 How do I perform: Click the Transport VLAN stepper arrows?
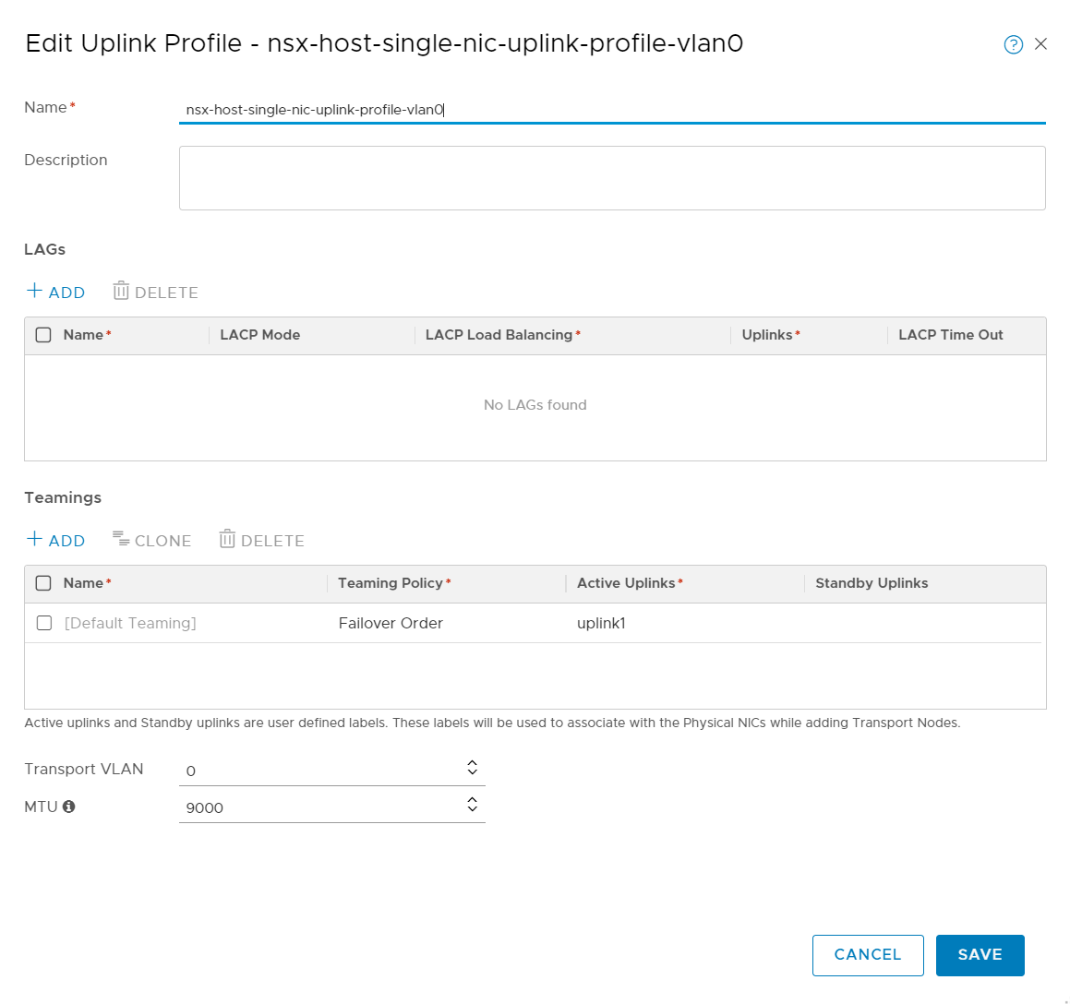[472, 768]
